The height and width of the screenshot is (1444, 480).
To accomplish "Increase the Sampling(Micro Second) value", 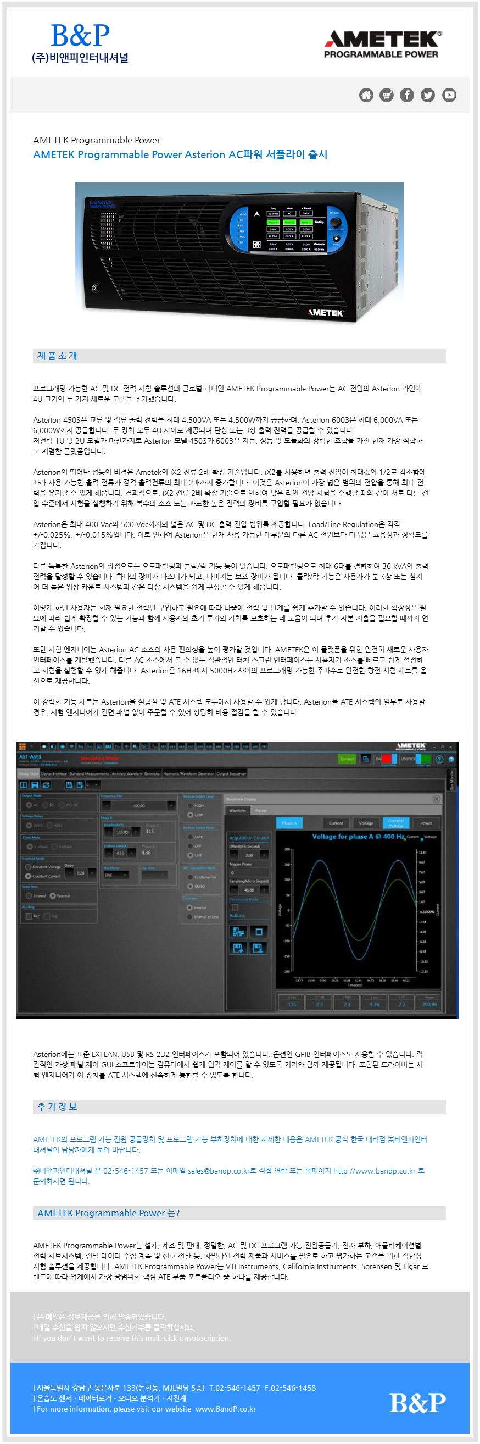I will [264, 889].
